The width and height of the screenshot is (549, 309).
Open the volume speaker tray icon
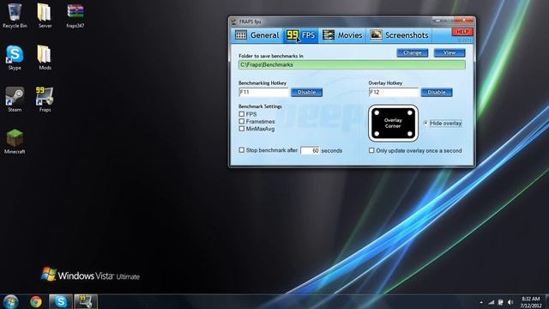coord(510,302)
